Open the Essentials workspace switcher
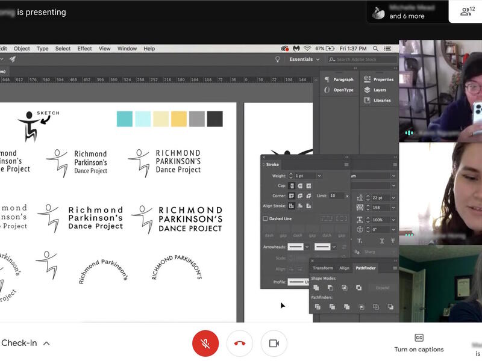 302,60
